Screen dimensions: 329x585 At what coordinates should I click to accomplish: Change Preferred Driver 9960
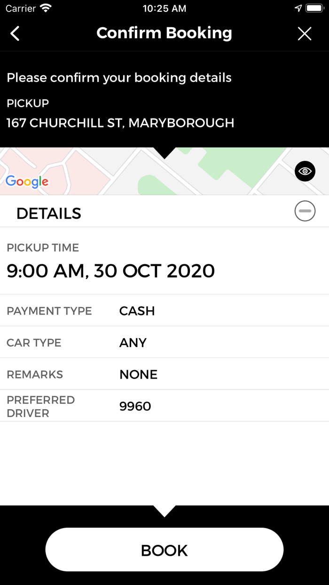[x=164, y=406]
